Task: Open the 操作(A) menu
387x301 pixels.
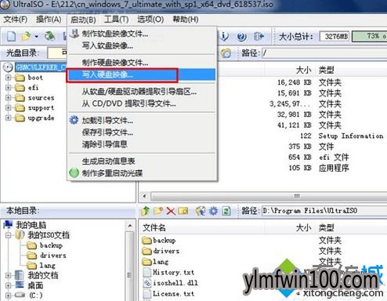Action: [x=49, y=20]
